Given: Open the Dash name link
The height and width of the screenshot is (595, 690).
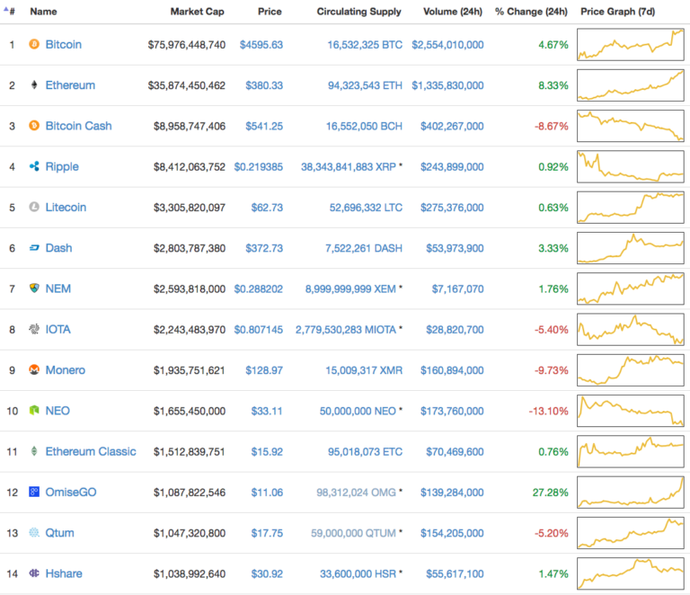Looking at the screenshot, I should click(58, 248).
